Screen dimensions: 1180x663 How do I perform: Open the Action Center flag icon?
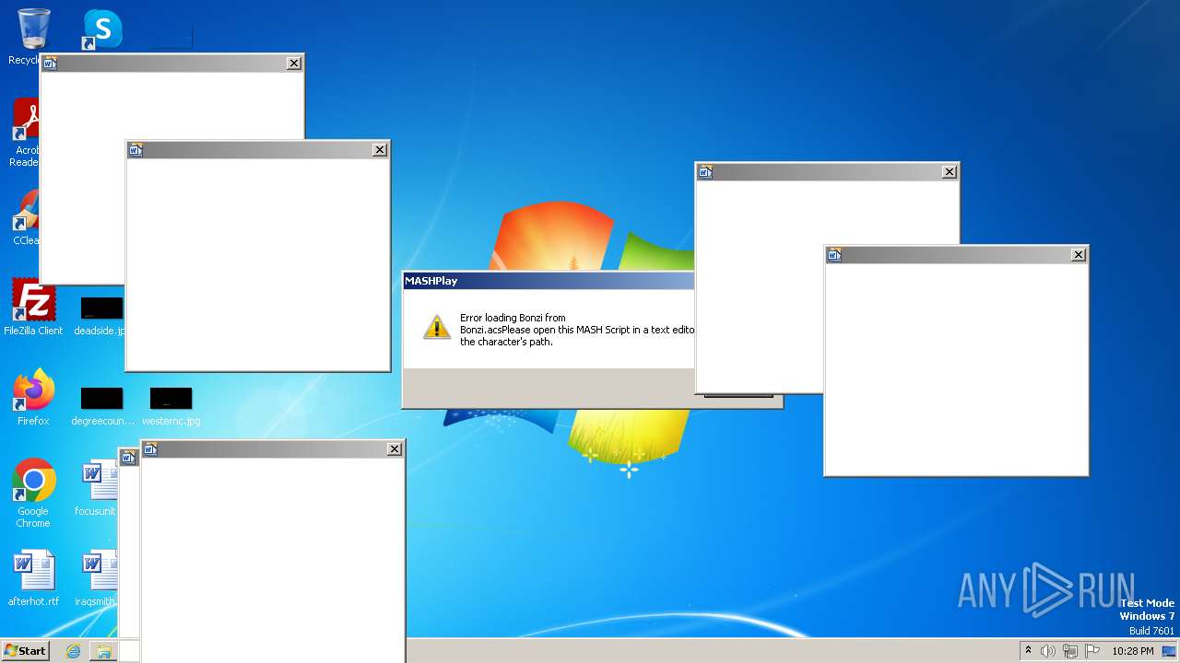click(1092, 651)
